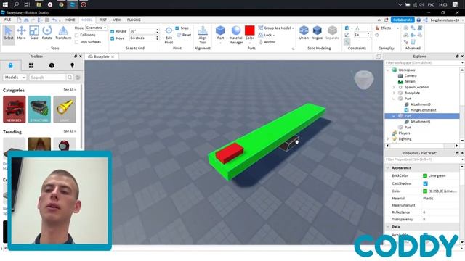Screen dimensions: 465x261
Task: Click the Toolbox Search input field
Action: [x=47, y=78]
